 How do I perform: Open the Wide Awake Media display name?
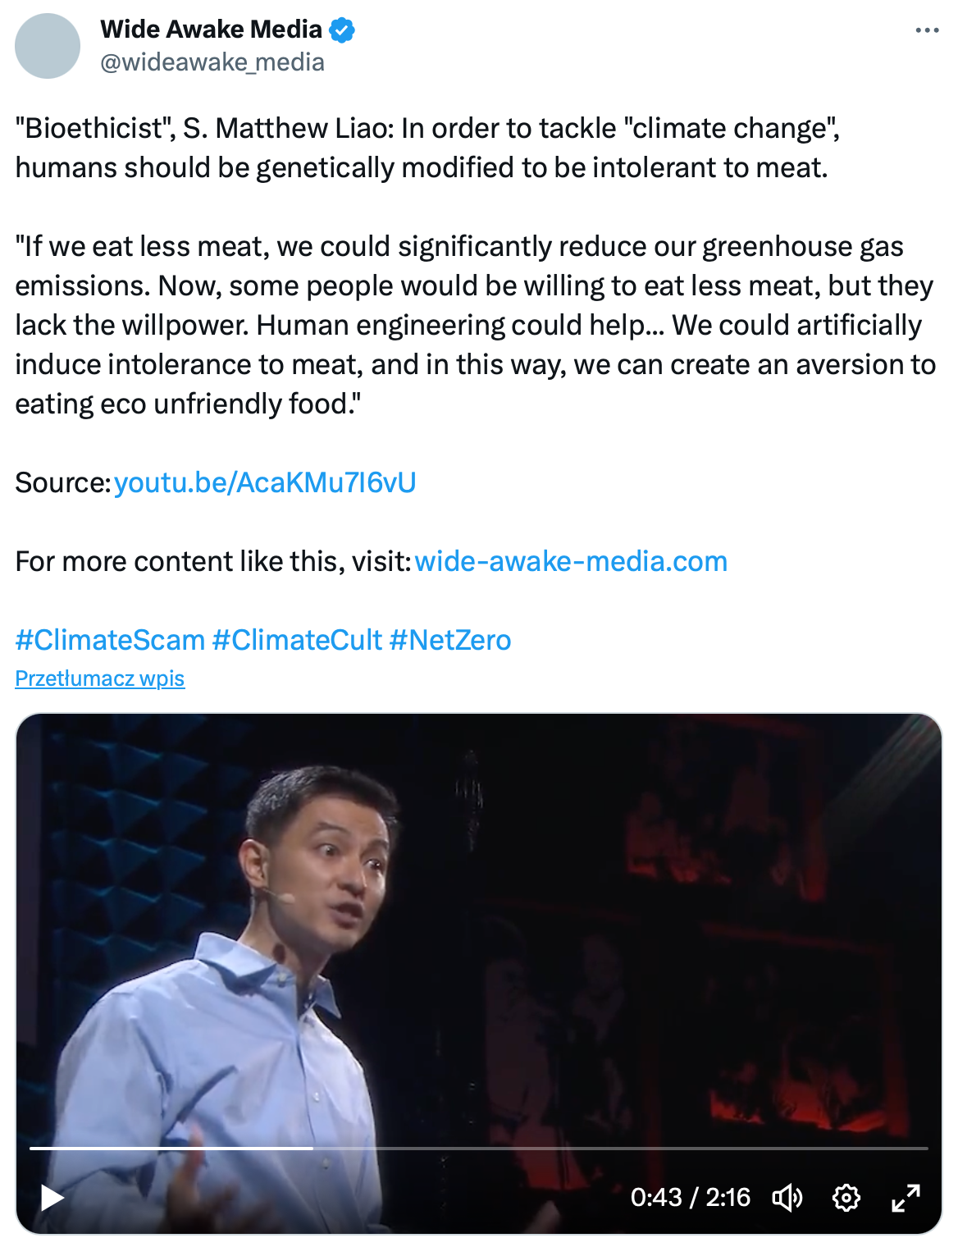(x=211, y=30)
